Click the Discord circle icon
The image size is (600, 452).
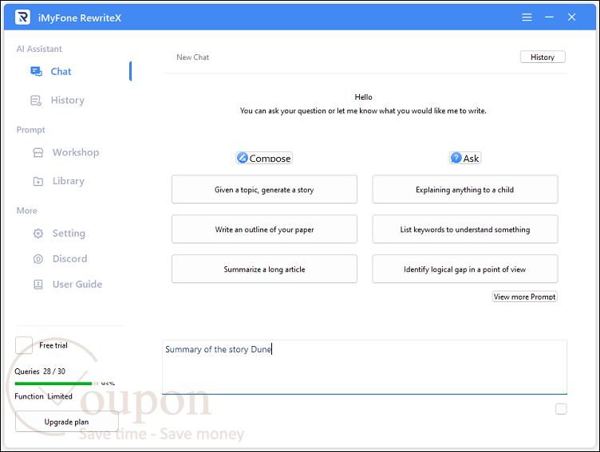37,259
